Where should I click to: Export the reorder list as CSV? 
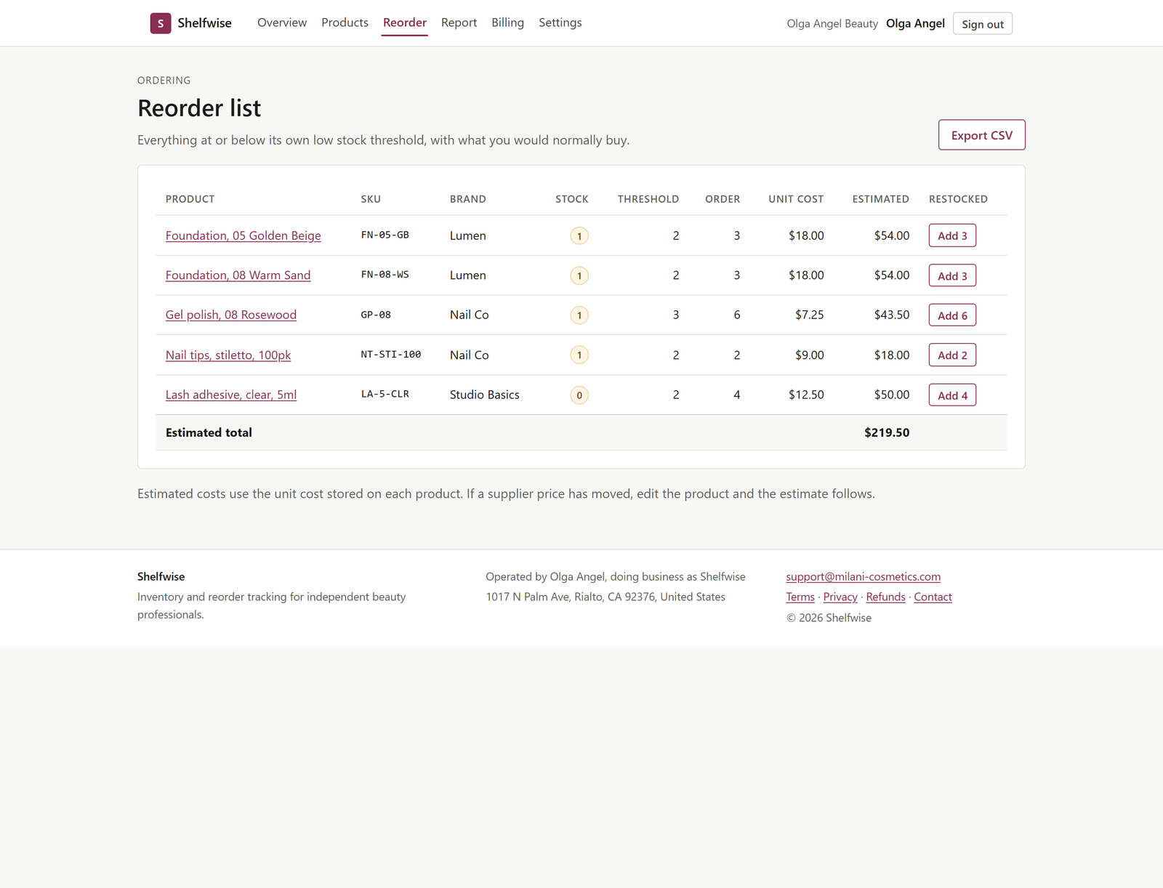(x=981, y=135)
